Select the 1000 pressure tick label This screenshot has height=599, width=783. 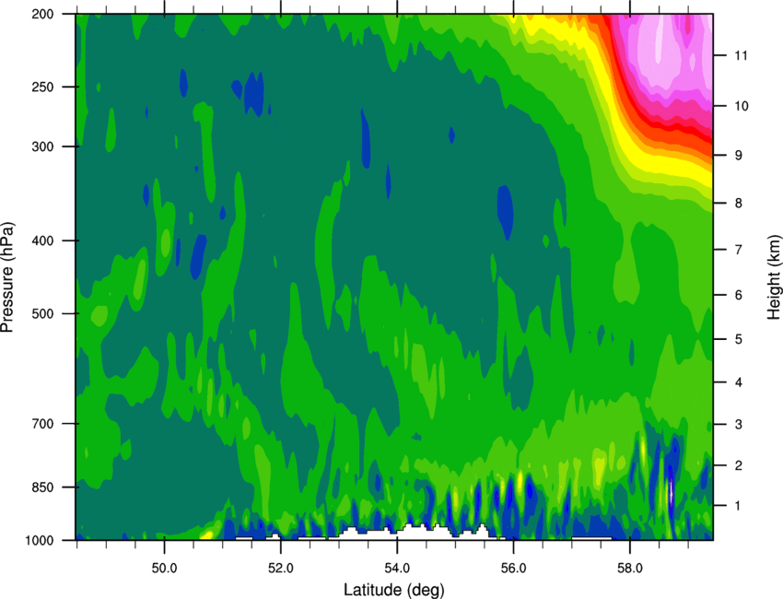tap(39, 541)
